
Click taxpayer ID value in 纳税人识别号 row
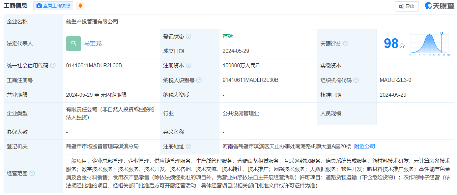[x=251, y=80]
